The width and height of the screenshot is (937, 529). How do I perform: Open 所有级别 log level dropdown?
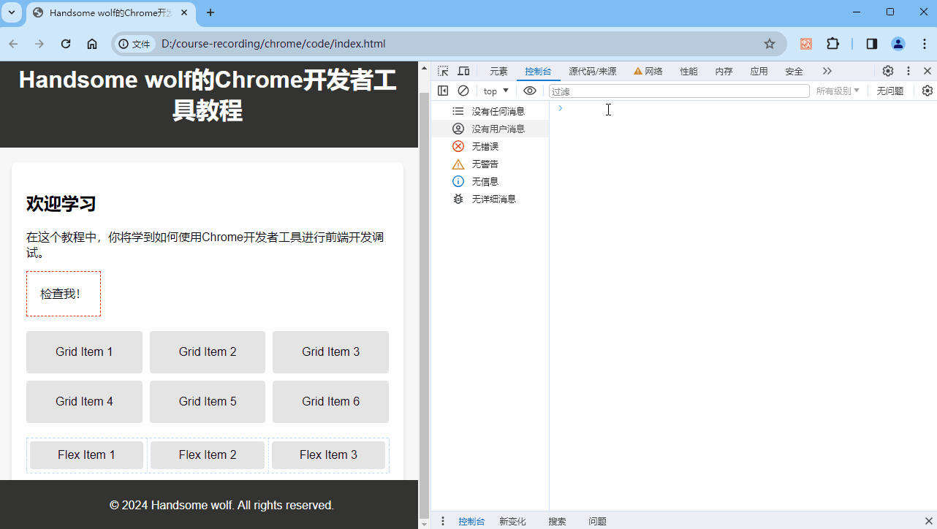[838, 91]
